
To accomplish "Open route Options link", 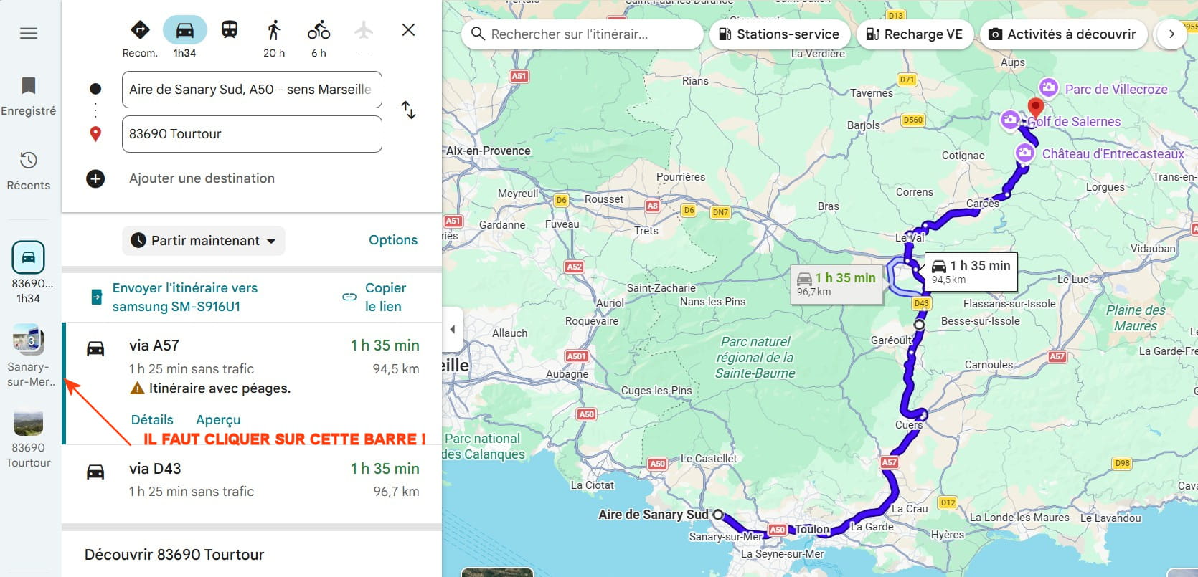I will [x=392, y=240].
